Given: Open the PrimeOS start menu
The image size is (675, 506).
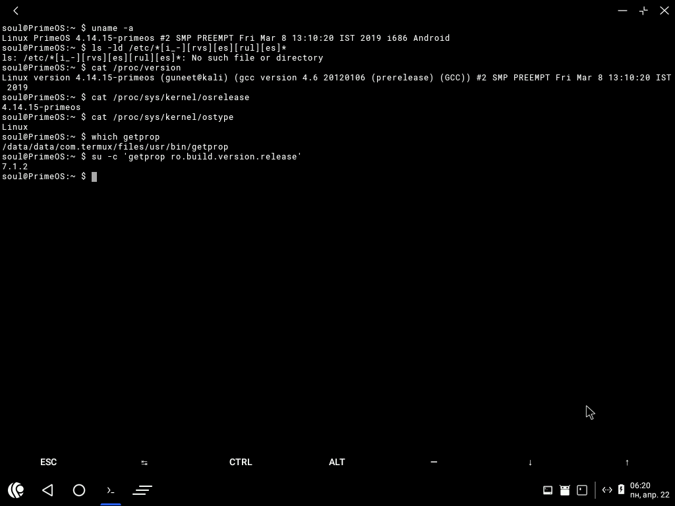Looking at the screenshot, I should [x=16, y=490].
